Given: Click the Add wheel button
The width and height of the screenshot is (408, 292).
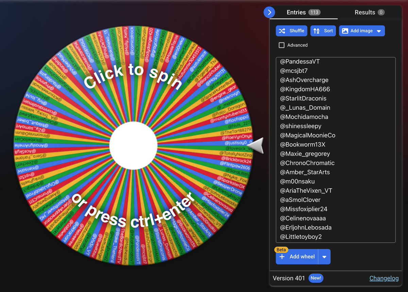Looking at the screenshot, I should pyautogui.click(x=297, y=257).
